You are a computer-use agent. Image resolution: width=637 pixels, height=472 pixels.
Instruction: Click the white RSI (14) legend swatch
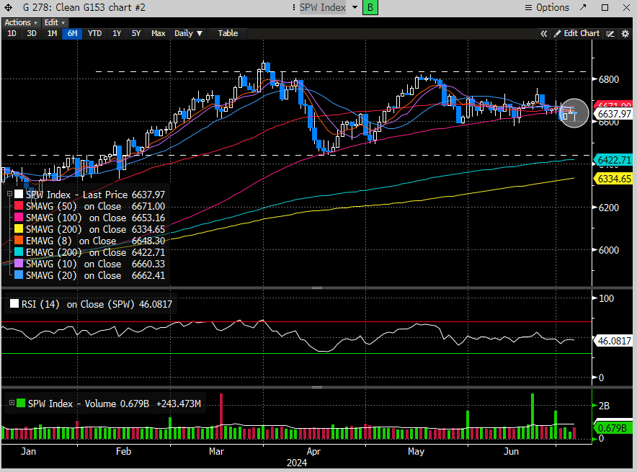pos(14,304)
